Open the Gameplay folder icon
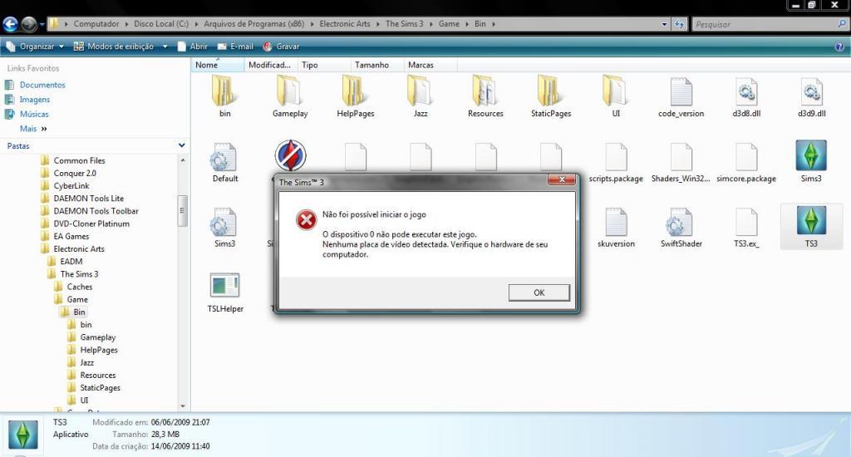 289,91
